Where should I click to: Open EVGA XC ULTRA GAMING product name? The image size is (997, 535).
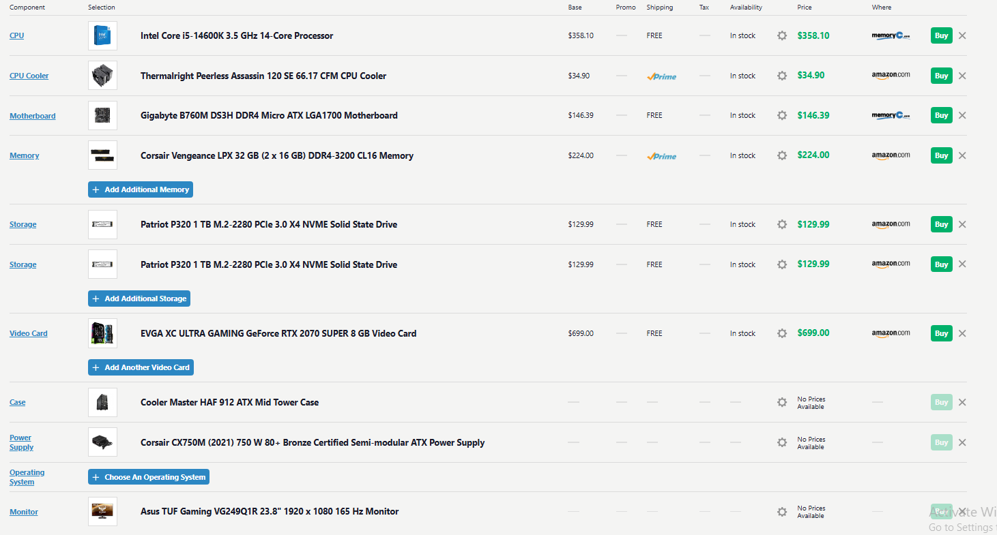[x=278, y=333]
